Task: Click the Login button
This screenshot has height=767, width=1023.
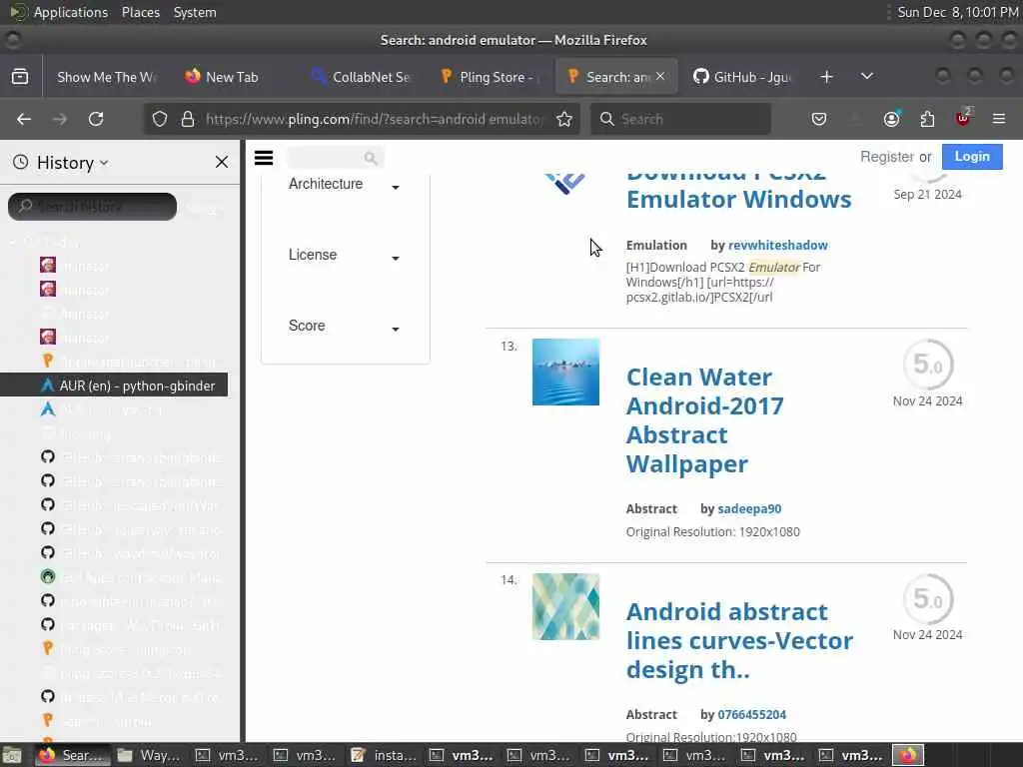Action: (x=972, y=157)
